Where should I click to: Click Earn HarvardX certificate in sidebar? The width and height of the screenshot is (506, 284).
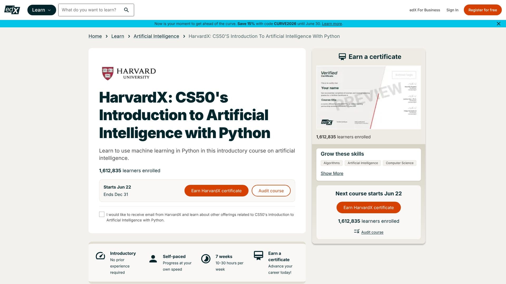[x=368, y=207]
